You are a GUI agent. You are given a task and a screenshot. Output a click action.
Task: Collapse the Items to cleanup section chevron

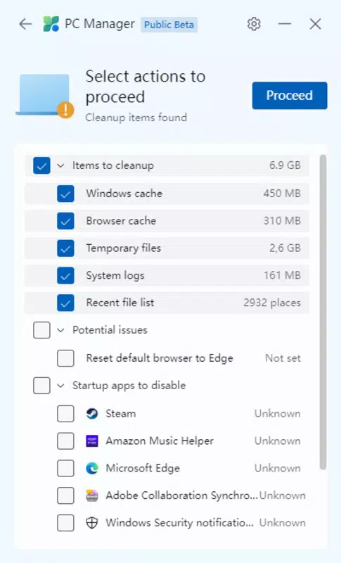pos(60,165)
